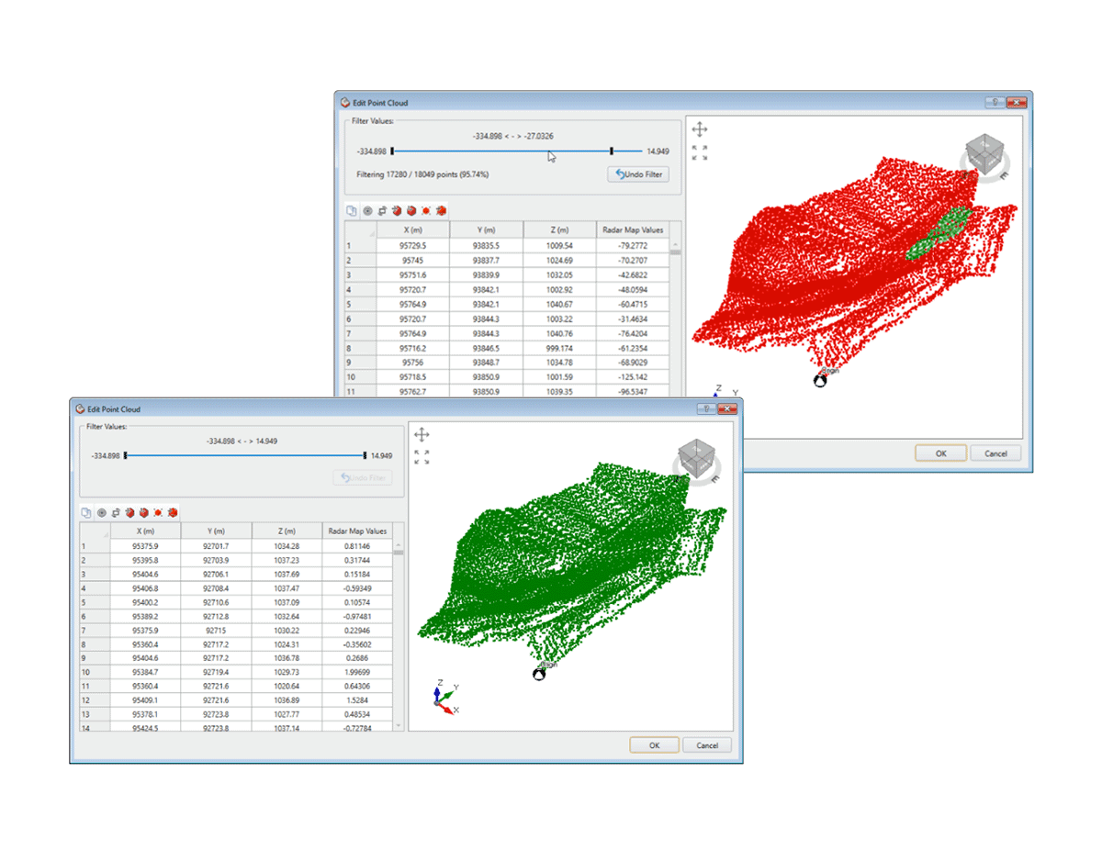Click Undo Filter in the back window
The width and height of the screenshot is (1102, 861).
coord(638,174)
